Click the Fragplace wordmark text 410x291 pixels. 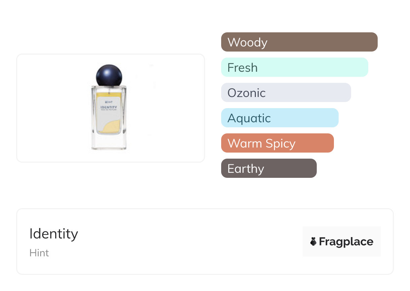[x=346, y=241]
